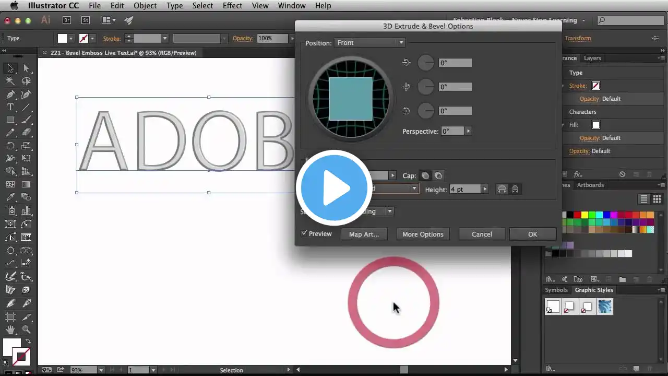Select the Type tool

click(10, 107)
